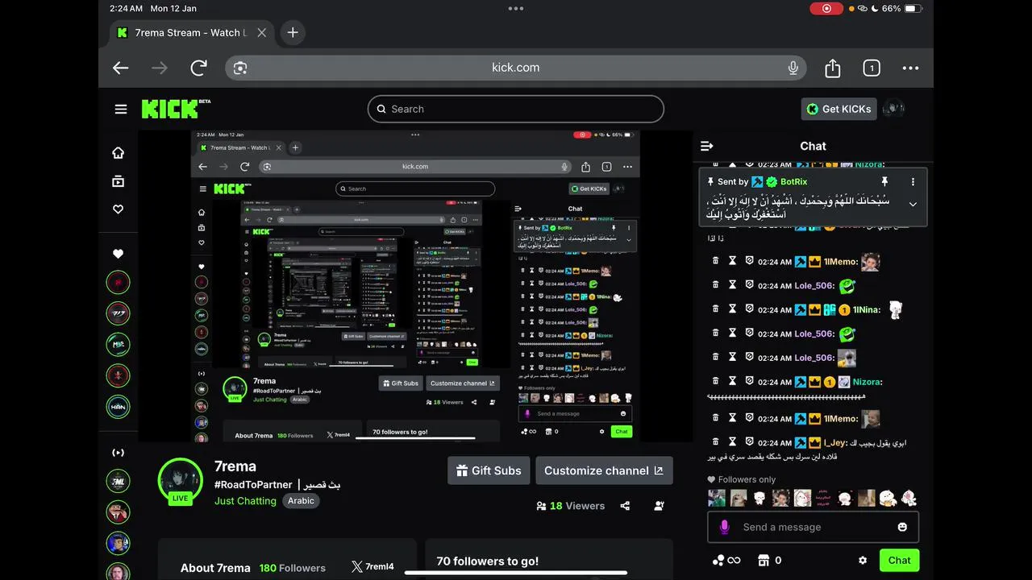Screen dimensions: 1032x580
Task: Open the BotRix name in the pinned message
Action: (793, 182)
